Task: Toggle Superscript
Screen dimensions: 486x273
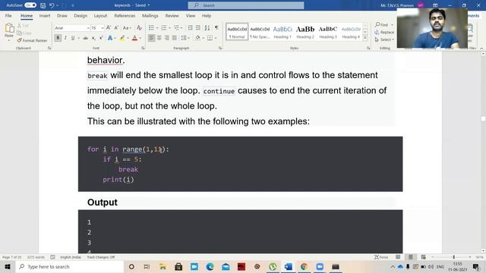Action: [101, 38]
